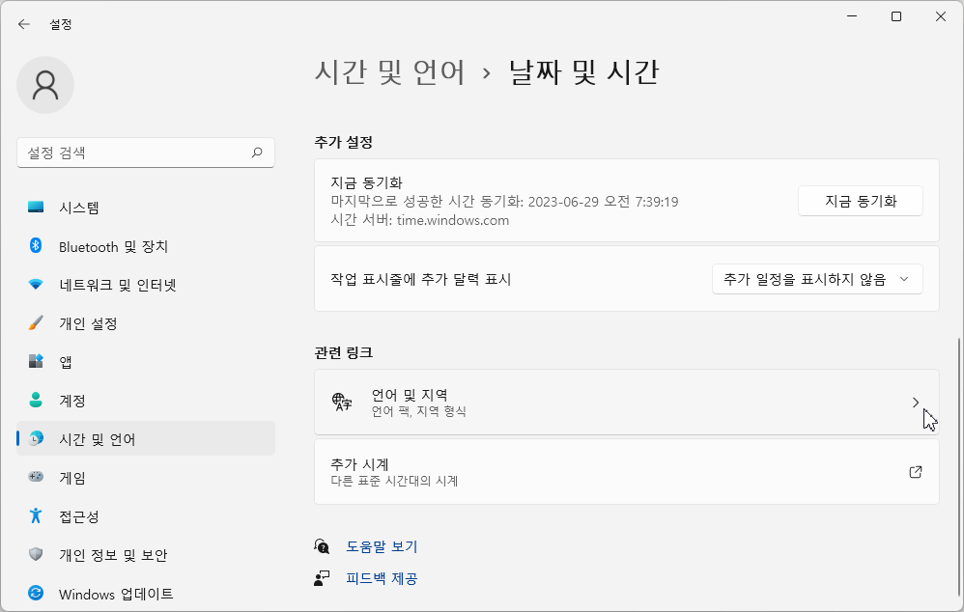Click 언어 팩, 지역 형식 text

point(418,411)
